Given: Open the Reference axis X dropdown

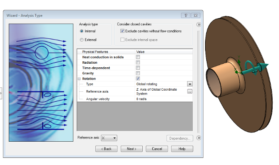Looking at the screenshot, I should 109,138.
